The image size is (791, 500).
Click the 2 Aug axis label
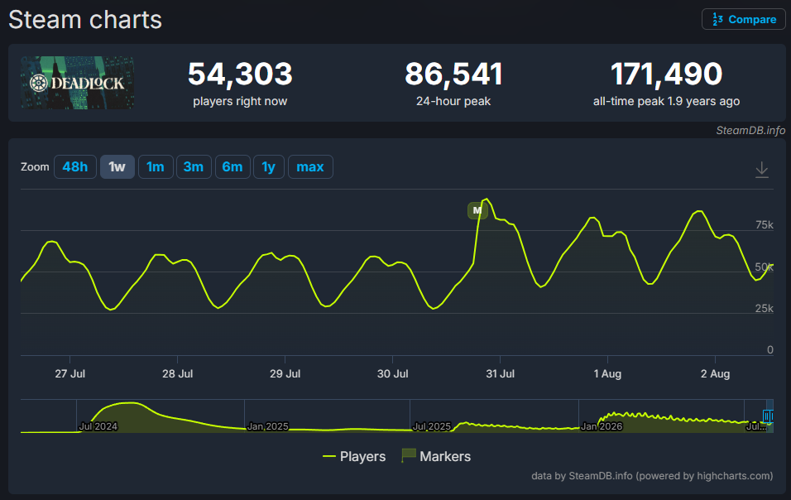[x=715, y=374]
